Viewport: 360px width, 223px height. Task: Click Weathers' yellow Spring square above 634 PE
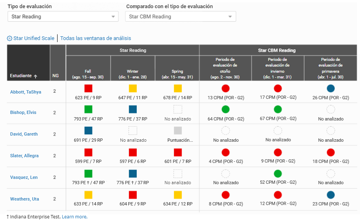tap(178, 195)
